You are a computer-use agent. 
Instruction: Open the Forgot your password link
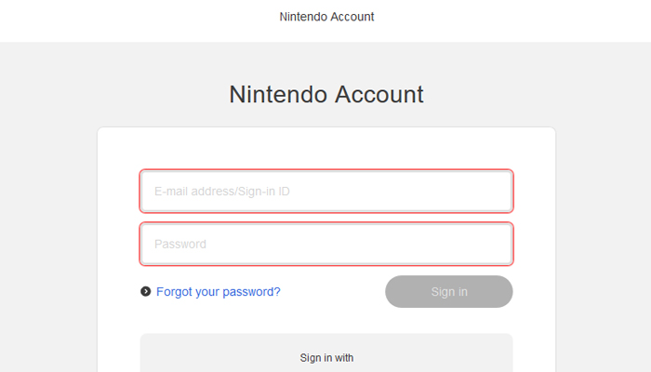(x=218, y=292)
